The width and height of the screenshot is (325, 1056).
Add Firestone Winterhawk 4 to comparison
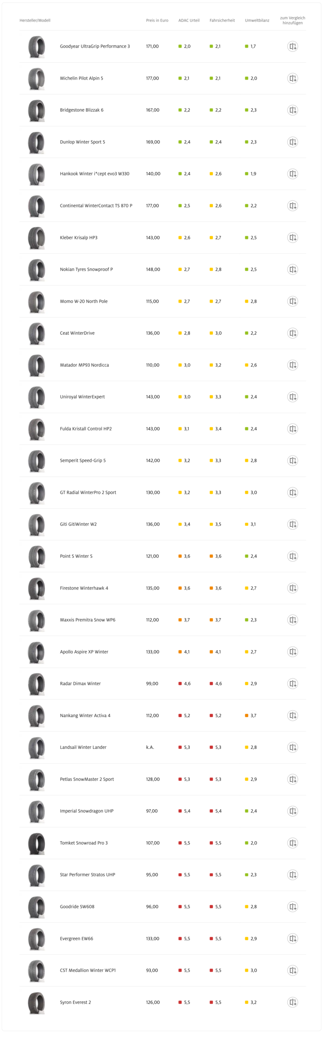click(292, 588)
